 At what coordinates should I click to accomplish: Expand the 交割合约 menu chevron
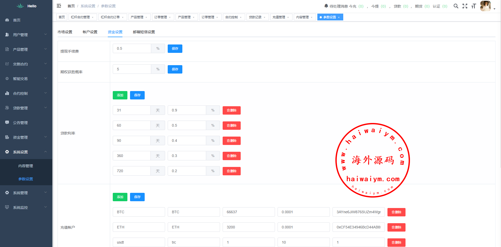(x=46, y=64)
